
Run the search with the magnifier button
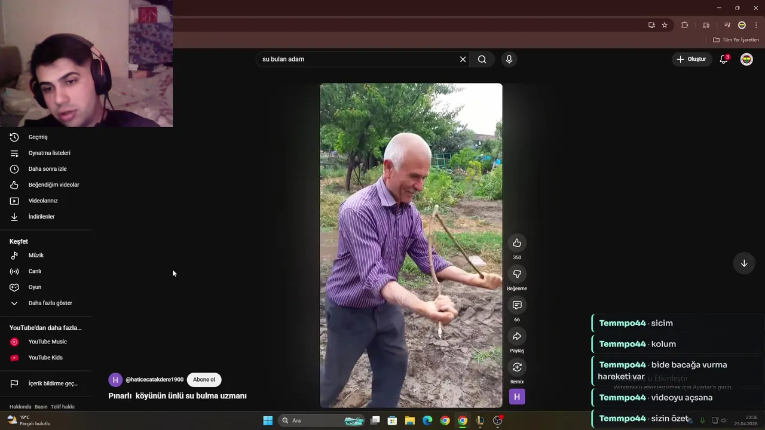point(482,59)
